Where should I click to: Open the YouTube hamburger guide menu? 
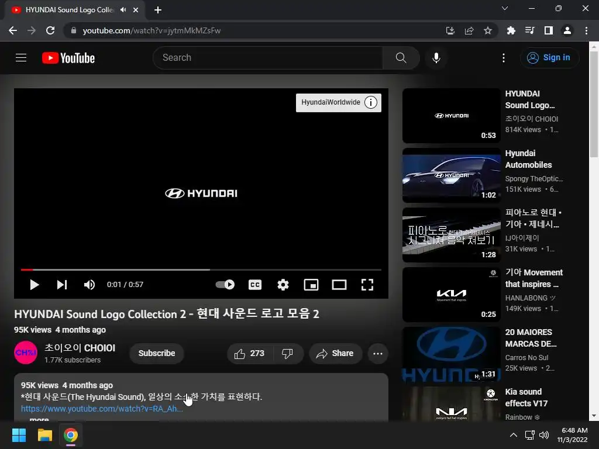point(21,58)
